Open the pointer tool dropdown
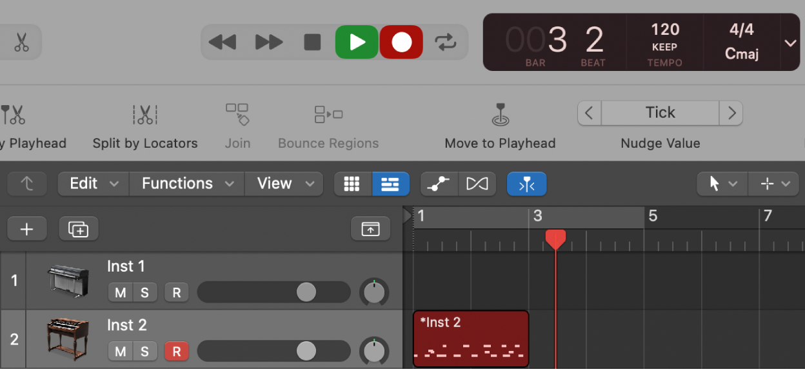Image resolution: width=805 pixels, height=369 pixels. coord(722,184)
